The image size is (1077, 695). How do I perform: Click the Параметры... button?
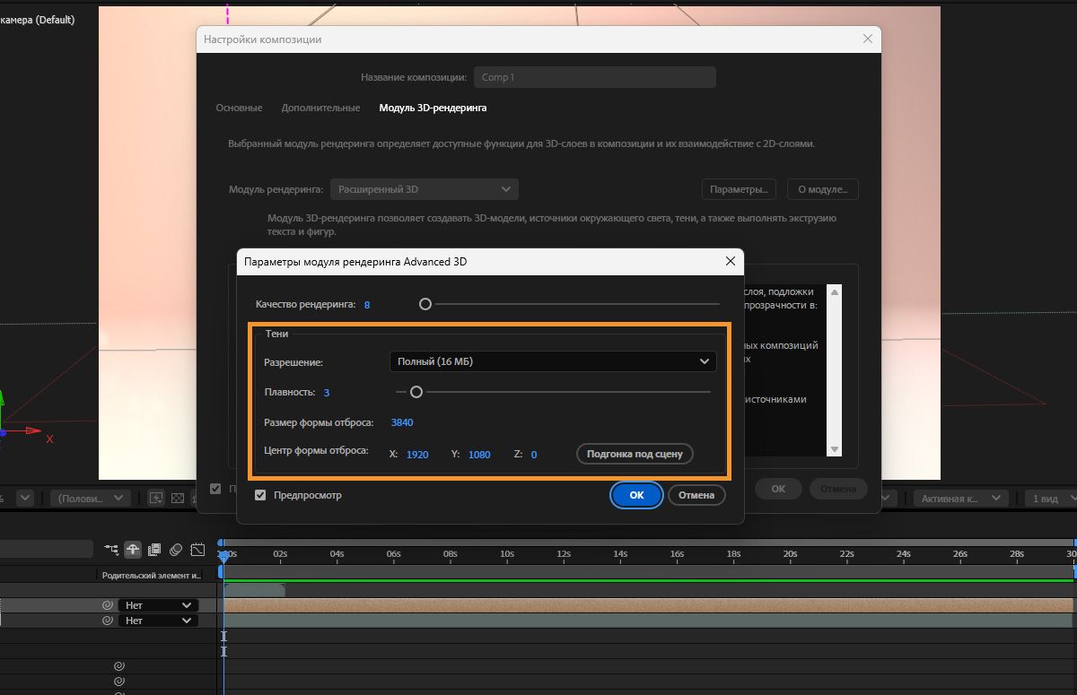click(x=739, y=189)
